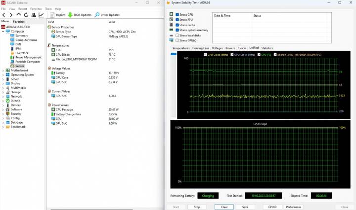
Task: Uncheck the Stress cache checkbox
Action: click(178, 25)
